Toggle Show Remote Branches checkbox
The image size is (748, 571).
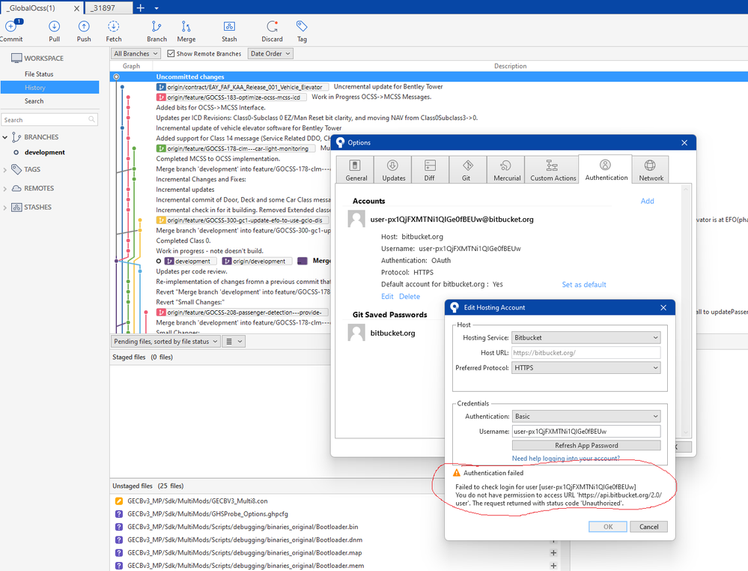(171, 54)
